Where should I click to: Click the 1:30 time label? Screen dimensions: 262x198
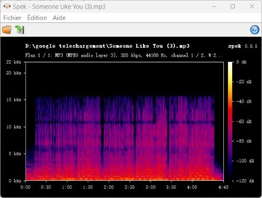pyautogui.click(x=88, y=187)
